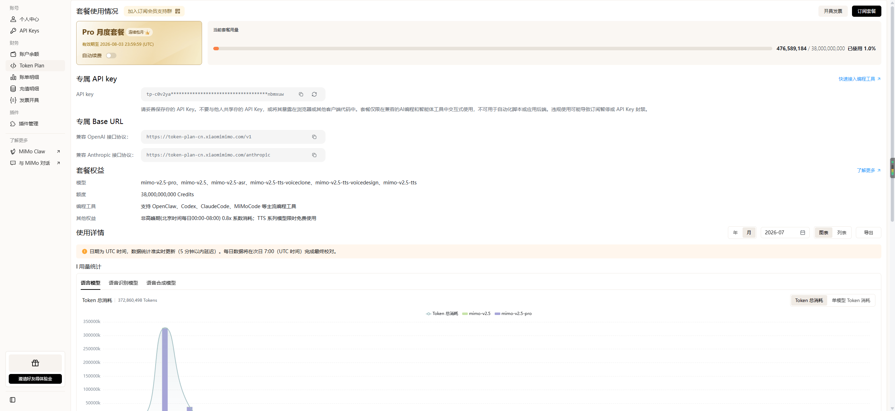Image resolution: width=895 pixels, height=411 pixels.
Task: Click 邀请好友得体验金 button
Action: (35, 379)
